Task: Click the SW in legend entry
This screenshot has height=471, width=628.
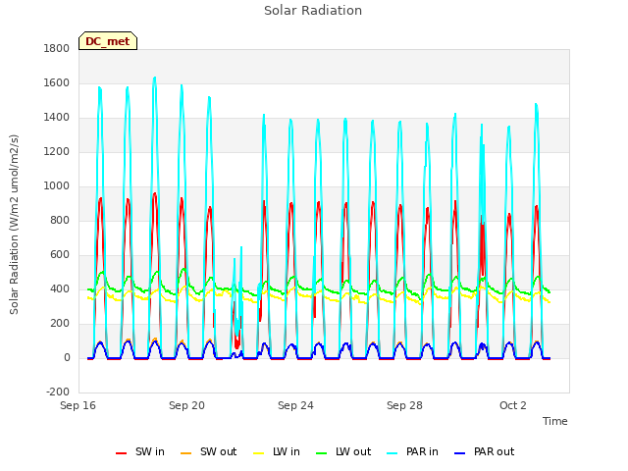Action: (139, 451)
